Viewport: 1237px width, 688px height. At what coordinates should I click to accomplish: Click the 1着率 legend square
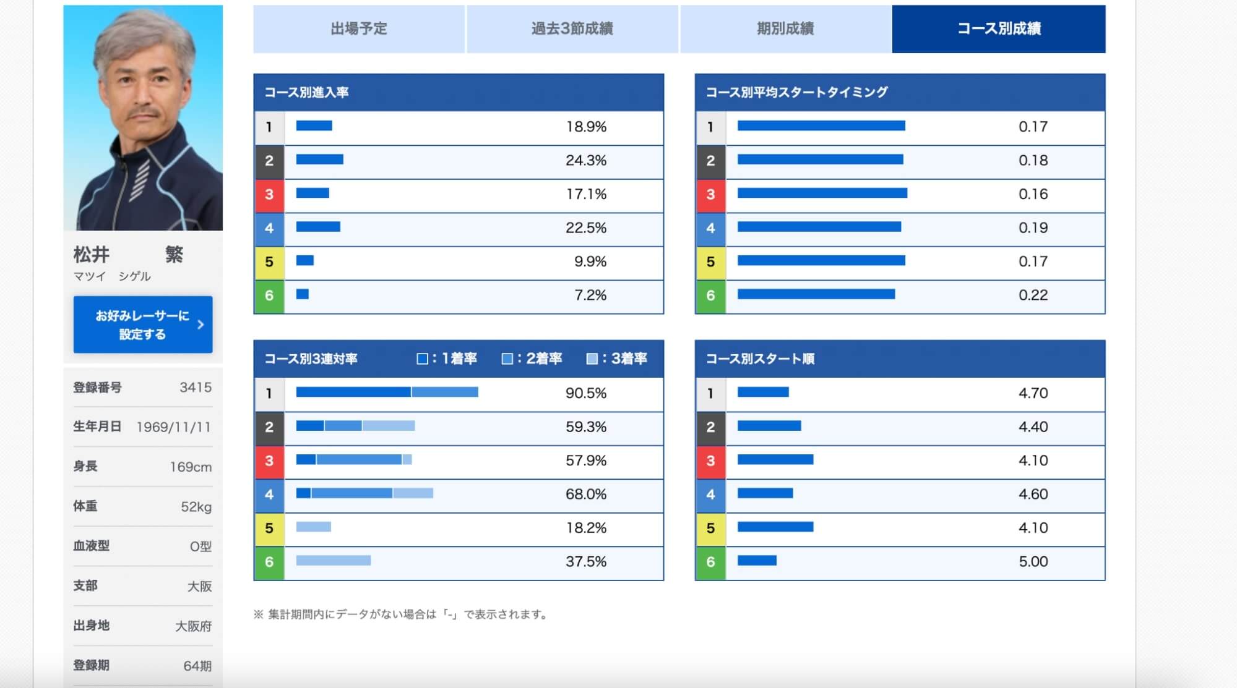[x=423, y=359]
